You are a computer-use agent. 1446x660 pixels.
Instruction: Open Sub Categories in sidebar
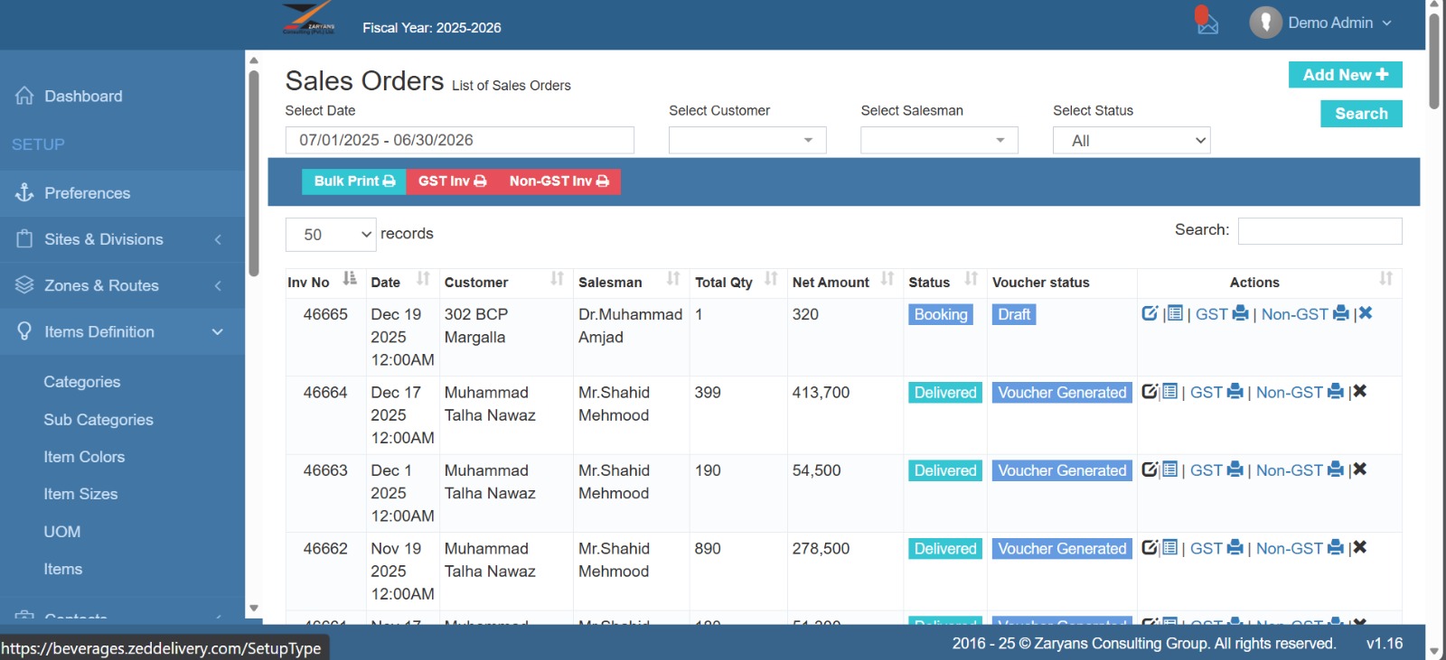click(99, 420)
